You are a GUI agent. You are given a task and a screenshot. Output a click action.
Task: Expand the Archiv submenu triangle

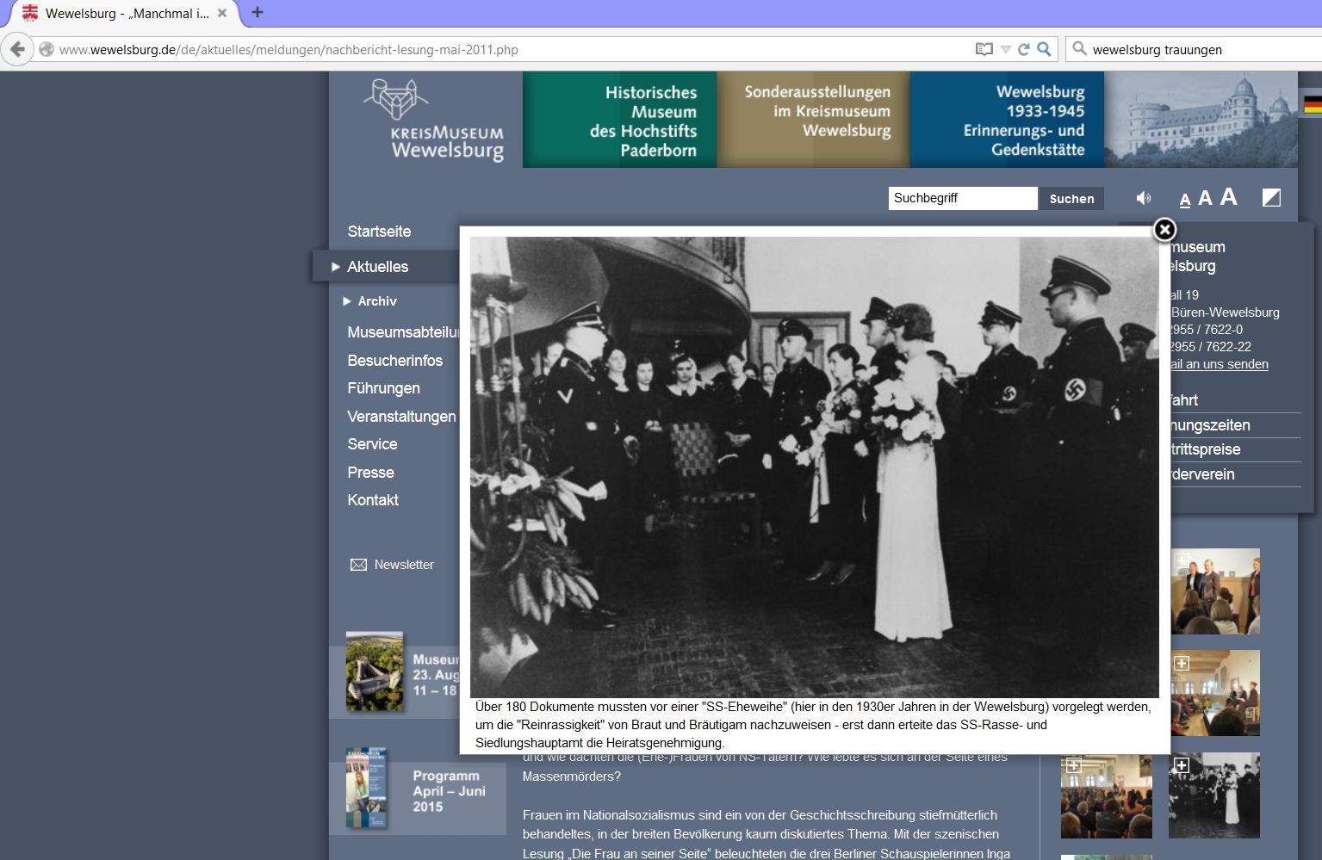pos(347,301)
